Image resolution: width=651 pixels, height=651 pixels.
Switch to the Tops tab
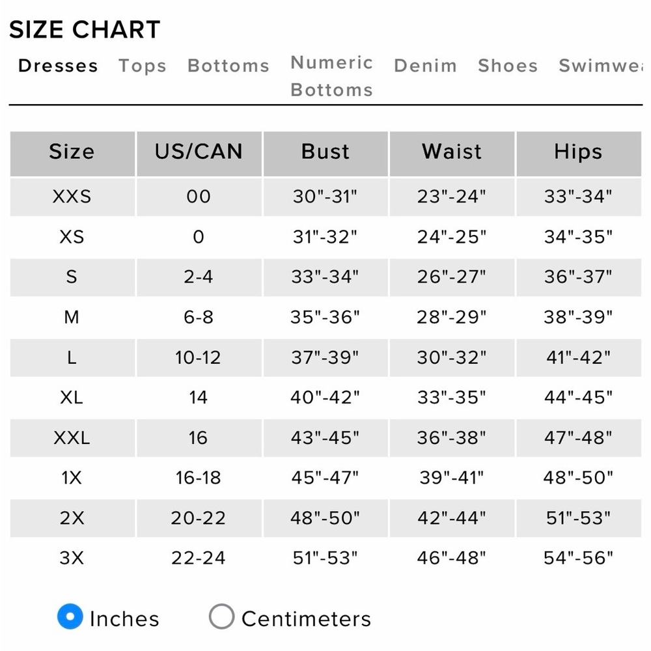tap(143, 66)
